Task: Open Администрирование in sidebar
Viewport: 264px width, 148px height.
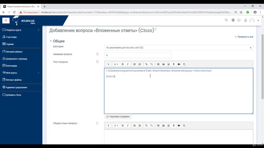Action: click(15, 88)
